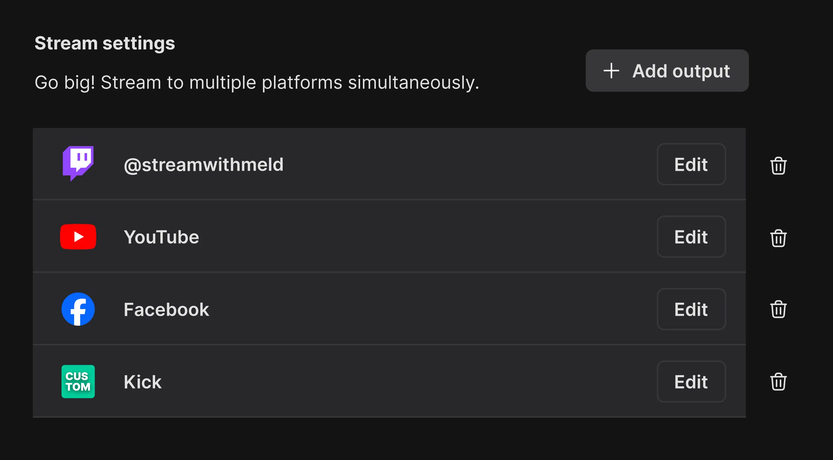
Task: Click the YouTube platform icon
Action: point(79,237)
